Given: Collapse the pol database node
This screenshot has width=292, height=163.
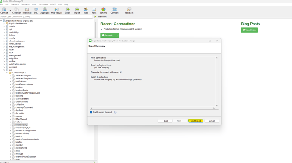Looking at the screenshot, I should coord(4,70).
